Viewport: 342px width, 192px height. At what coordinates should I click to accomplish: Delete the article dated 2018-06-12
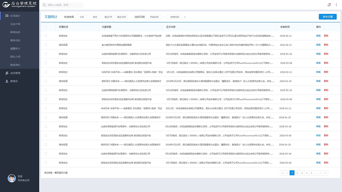[x=326, y=45]
